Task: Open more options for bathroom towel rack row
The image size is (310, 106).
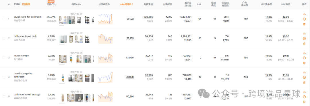Action: point(304,38)
